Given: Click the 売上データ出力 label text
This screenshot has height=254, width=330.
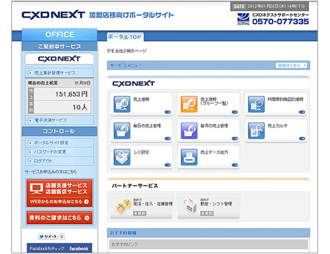Looking at the screenshot, I should point(214,152).
